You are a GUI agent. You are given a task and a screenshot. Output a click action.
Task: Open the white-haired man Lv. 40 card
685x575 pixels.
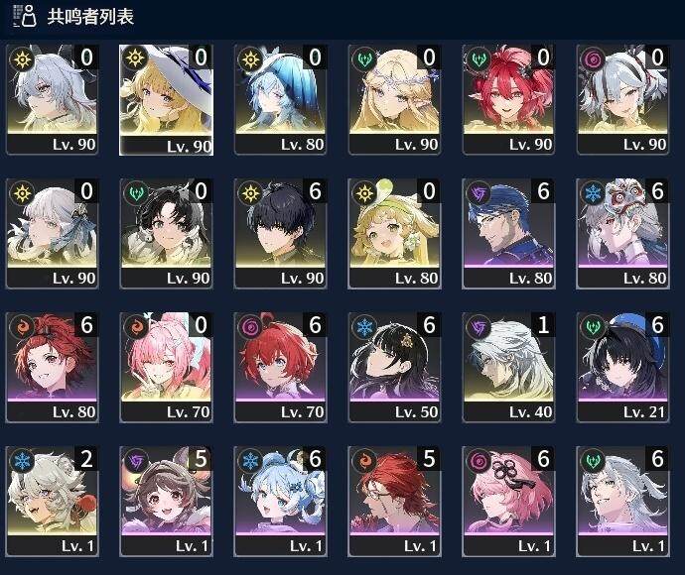coord(508,368)
